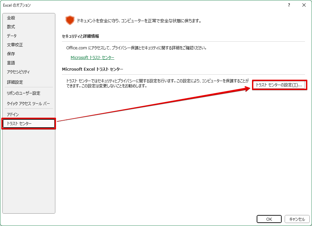
Task: Click the ドキュメントを安全に守り header text
Action: point(139,21)
